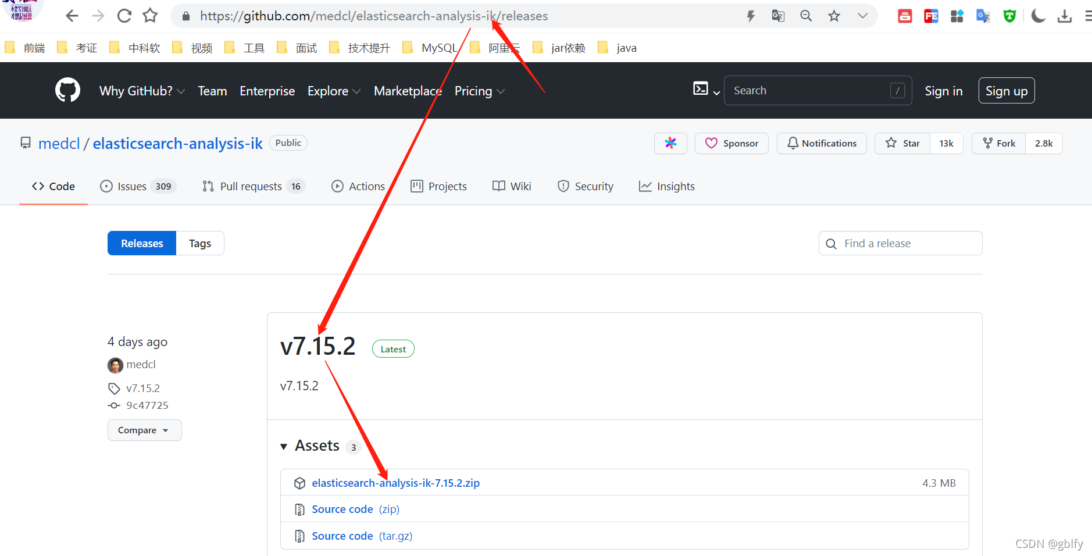1092x556 pixels.
Task: View the 2.8k forks count
Action: coord(1044,143)
